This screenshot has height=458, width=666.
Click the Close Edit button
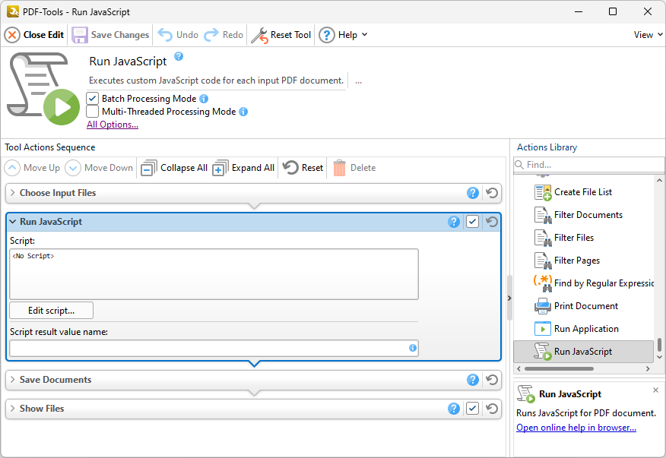pyautogui.click(x=34, y=35)
